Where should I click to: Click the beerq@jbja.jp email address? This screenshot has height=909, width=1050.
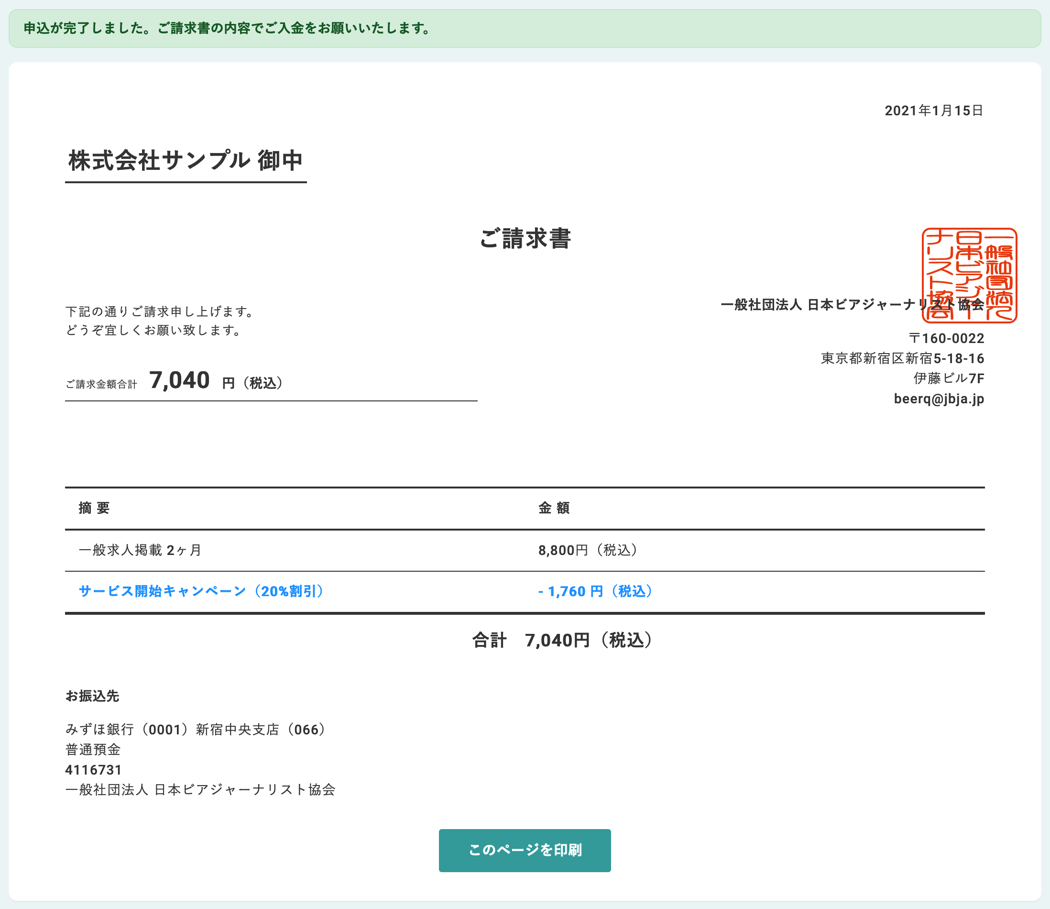(x=939, y=399)
